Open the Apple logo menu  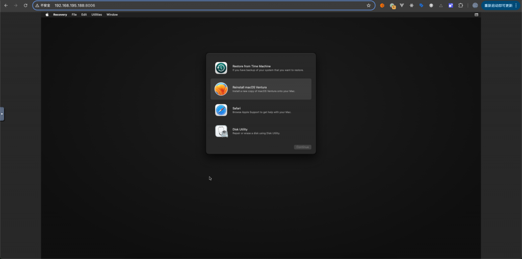tap(47, 15)
